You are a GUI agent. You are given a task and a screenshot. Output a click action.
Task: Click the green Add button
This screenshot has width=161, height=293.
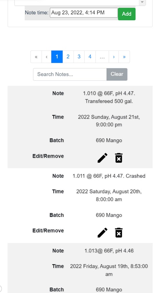pyautogui.click(x=127, y=14)
